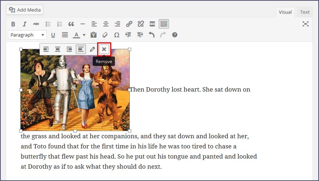The width and height of the screenshot is (319, 181).
Task: Click the insert/edit link icon
Action: click(x=129, y=24)
